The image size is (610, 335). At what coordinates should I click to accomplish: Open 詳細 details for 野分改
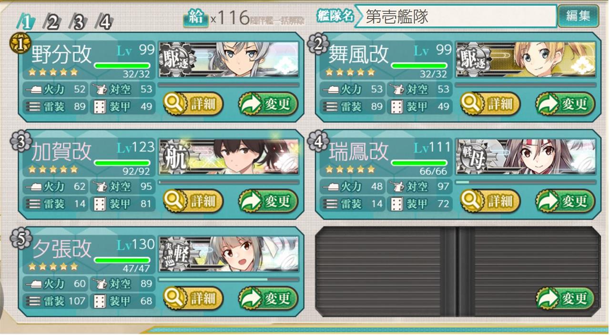pyautogui.click(x=193, y=104)
